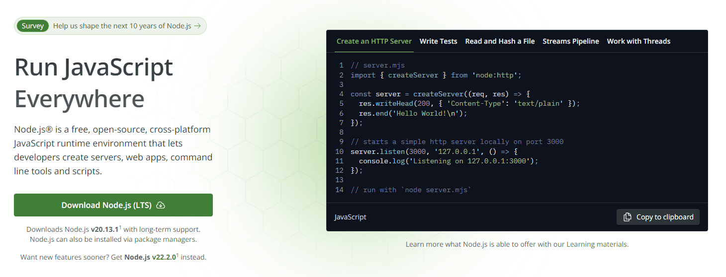Click the res.end('Hello World!\n') line
The image size is (726, 277).
pyautogui.click(x=413, y=113)
